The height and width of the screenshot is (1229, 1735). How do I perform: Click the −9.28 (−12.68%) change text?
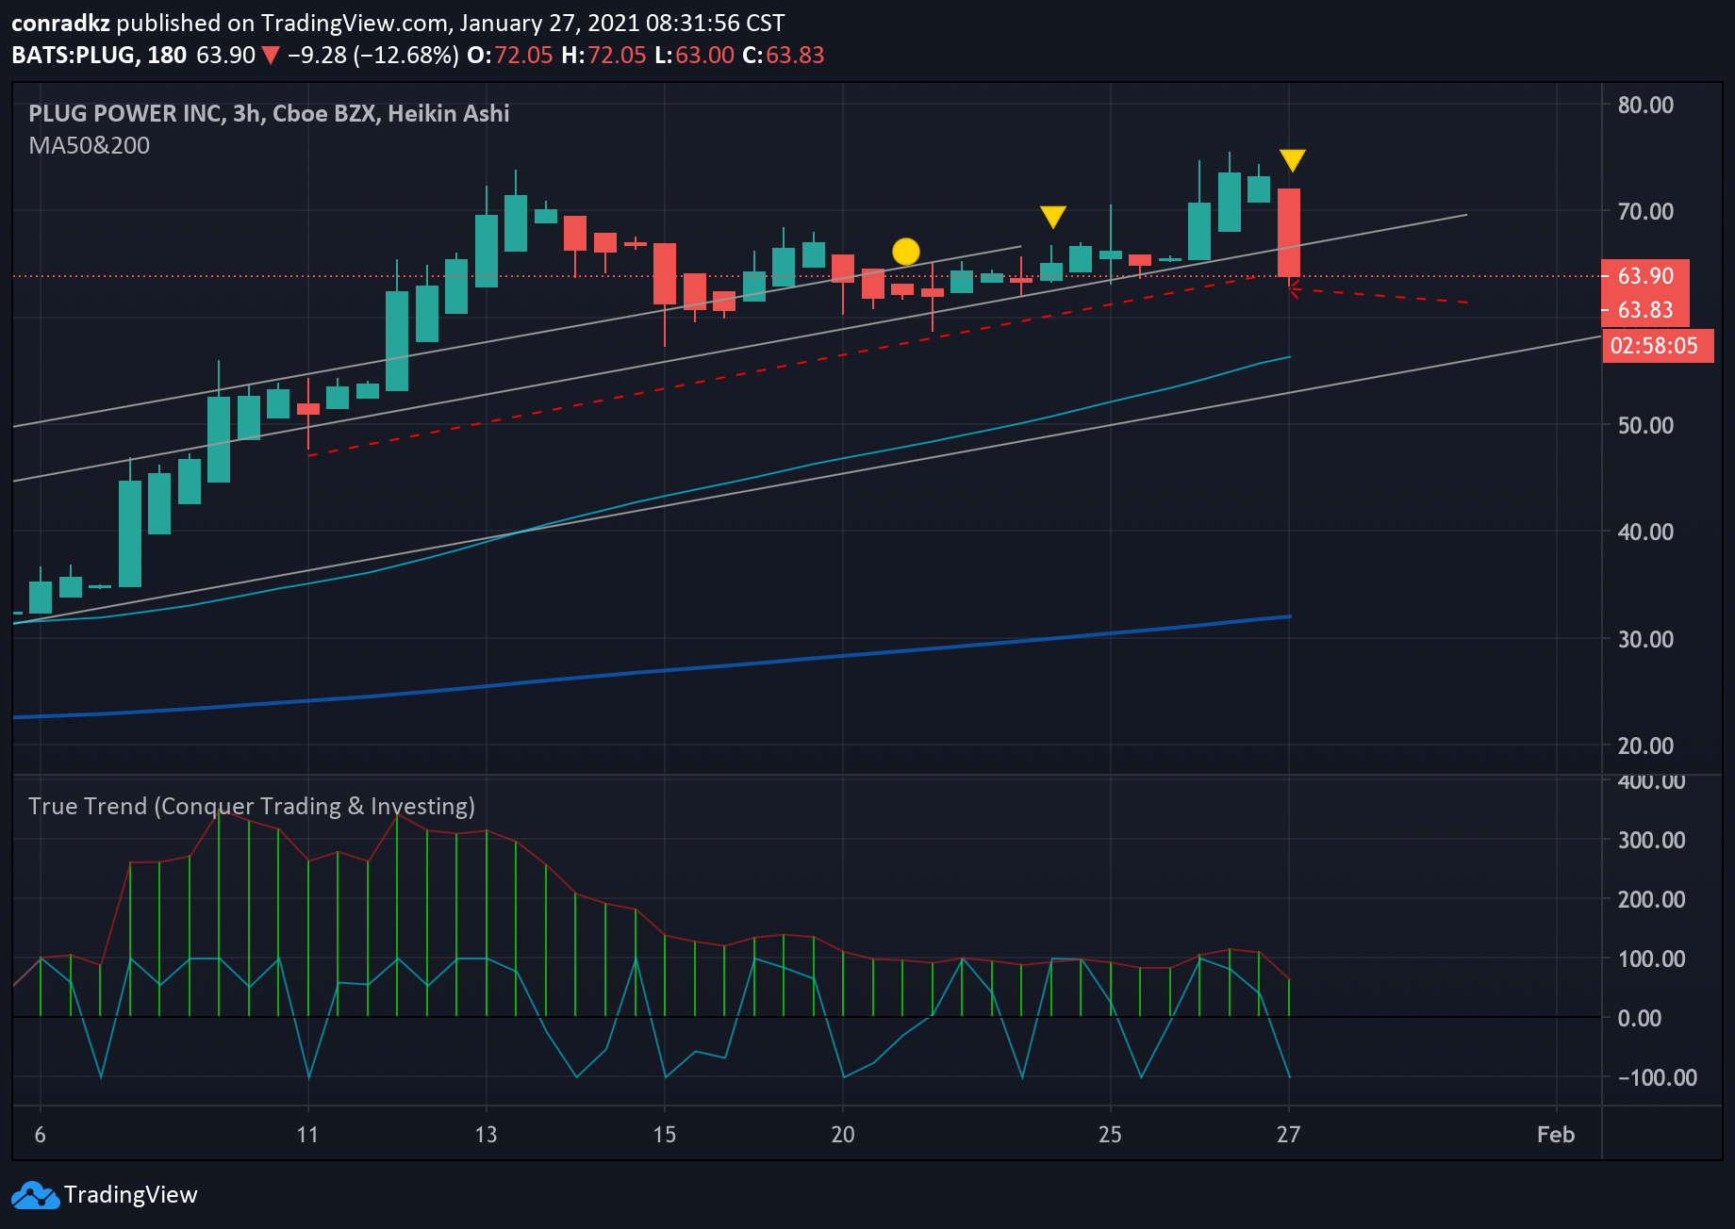[x=372, y=55]
